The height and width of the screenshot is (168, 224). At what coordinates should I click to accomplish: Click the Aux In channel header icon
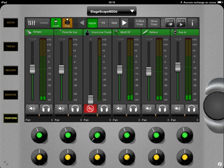(174, 32)
